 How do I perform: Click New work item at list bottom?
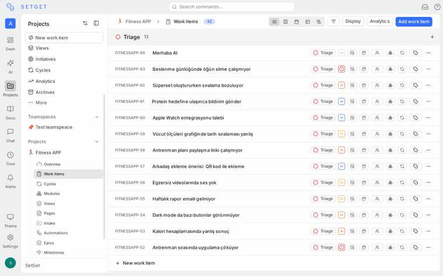coord(135,263)
